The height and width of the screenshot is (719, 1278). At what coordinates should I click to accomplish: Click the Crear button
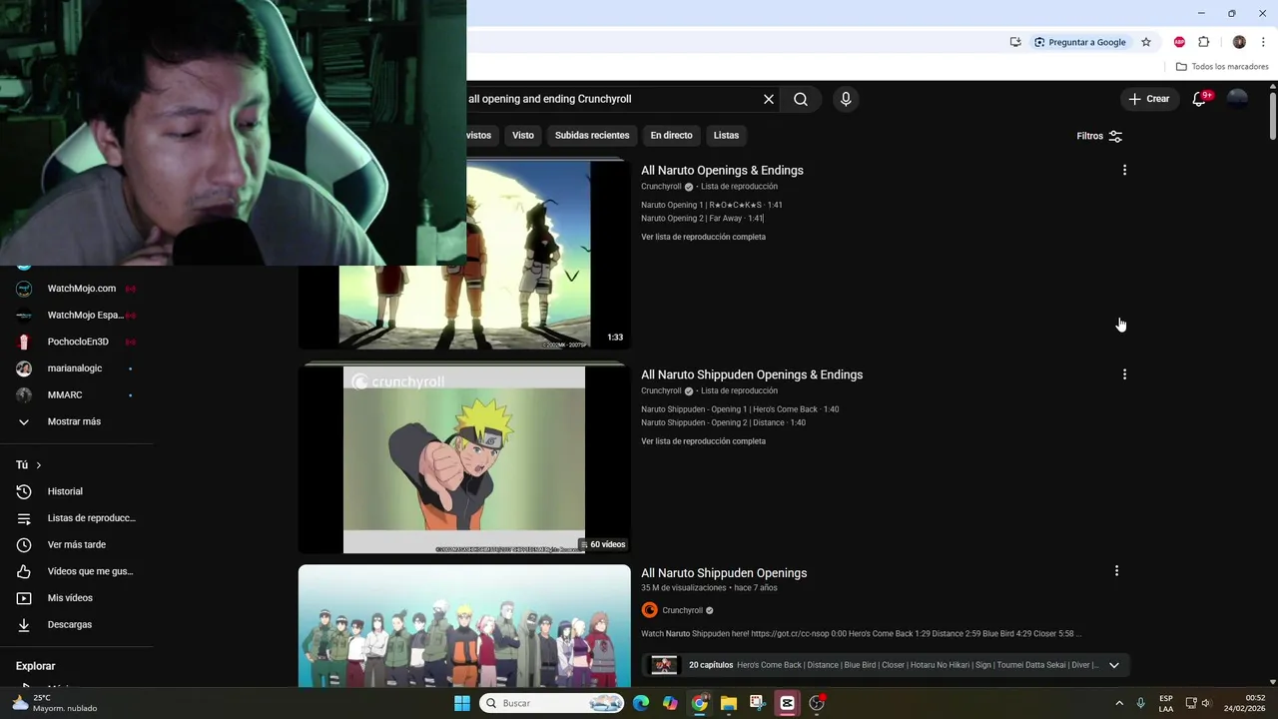(1149, 99)
